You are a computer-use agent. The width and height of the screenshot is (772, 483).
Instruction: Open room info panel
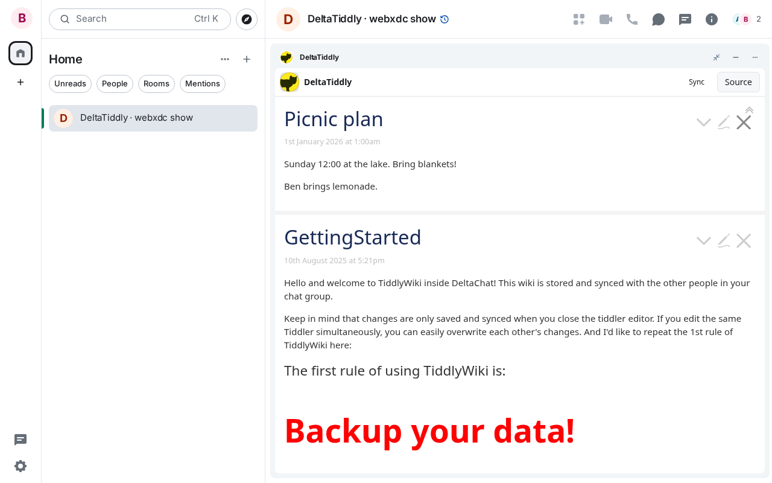point(712,19)
